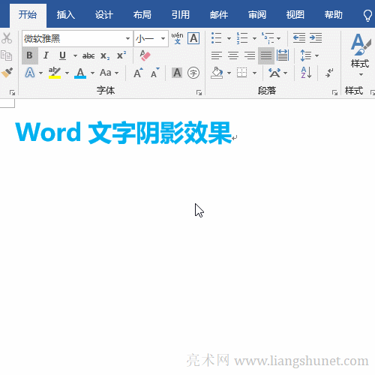Click the Copy icon
This screenshot has height=375, width=375.
click(x=7, y=55)
